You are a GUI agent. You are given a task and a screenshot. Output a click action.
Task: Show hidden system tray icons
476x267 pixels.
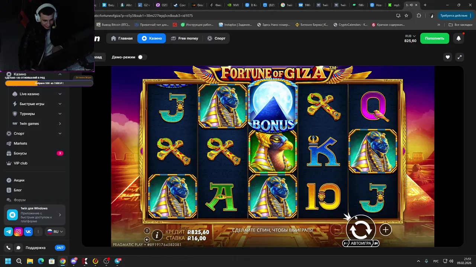click(418, 261)
